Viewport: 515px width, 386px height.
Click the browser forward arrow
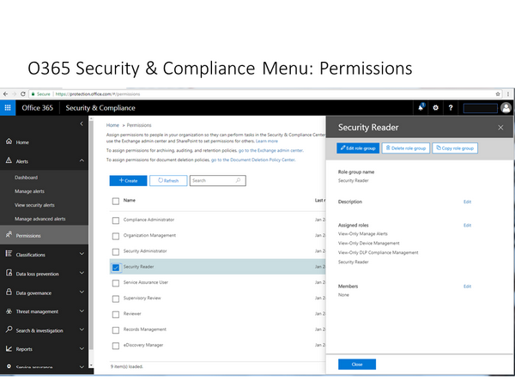pos(14,93)
